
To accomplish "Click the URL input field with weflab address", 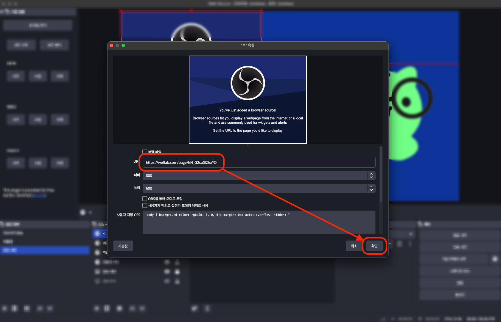I will (259, 162).
